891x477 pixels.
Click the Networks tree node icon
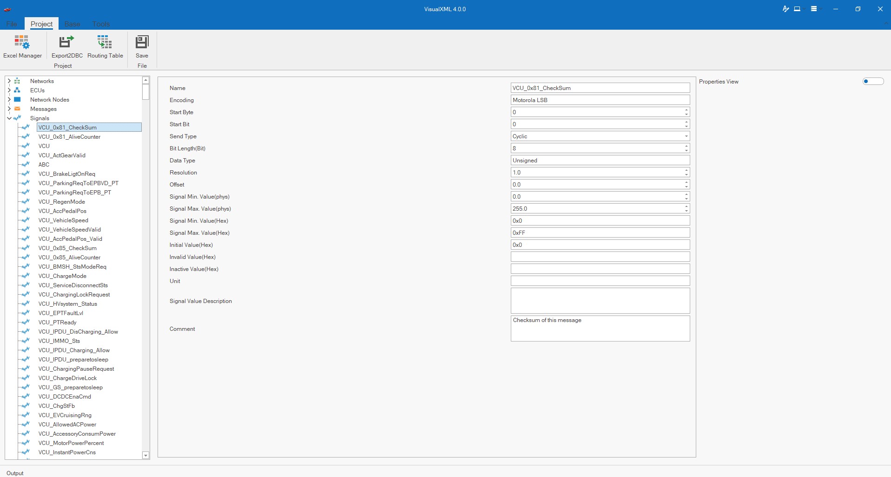point(17,81)
